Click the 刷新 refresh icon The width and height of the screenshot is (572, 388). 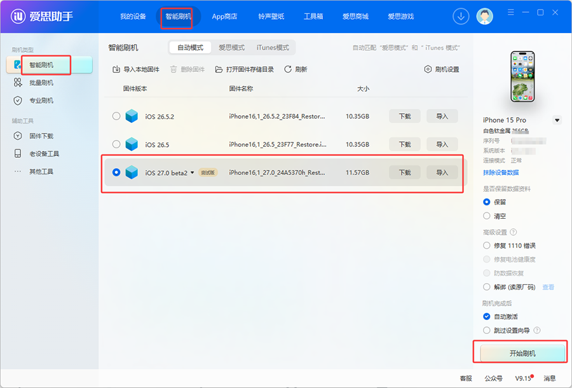[x=288, y=69]
